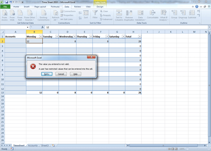The width and height of the screenshot is (211, 151).
Task: Click the Group outline icon
Action: [x=174, y=15]
